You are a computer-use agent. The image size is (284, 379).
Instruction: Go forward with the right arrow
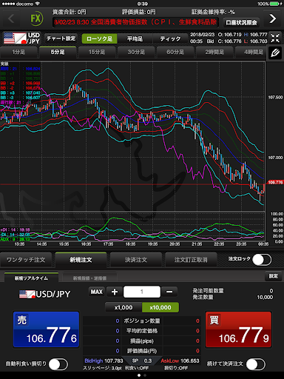tap(272, 19)
